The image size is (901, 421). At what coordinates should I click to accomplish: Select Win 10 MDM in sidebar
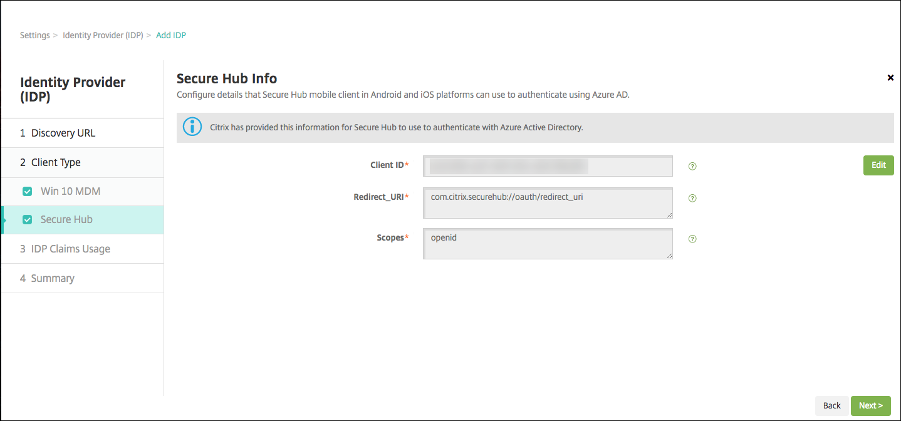pyautogui.click(x=82, y=191)
